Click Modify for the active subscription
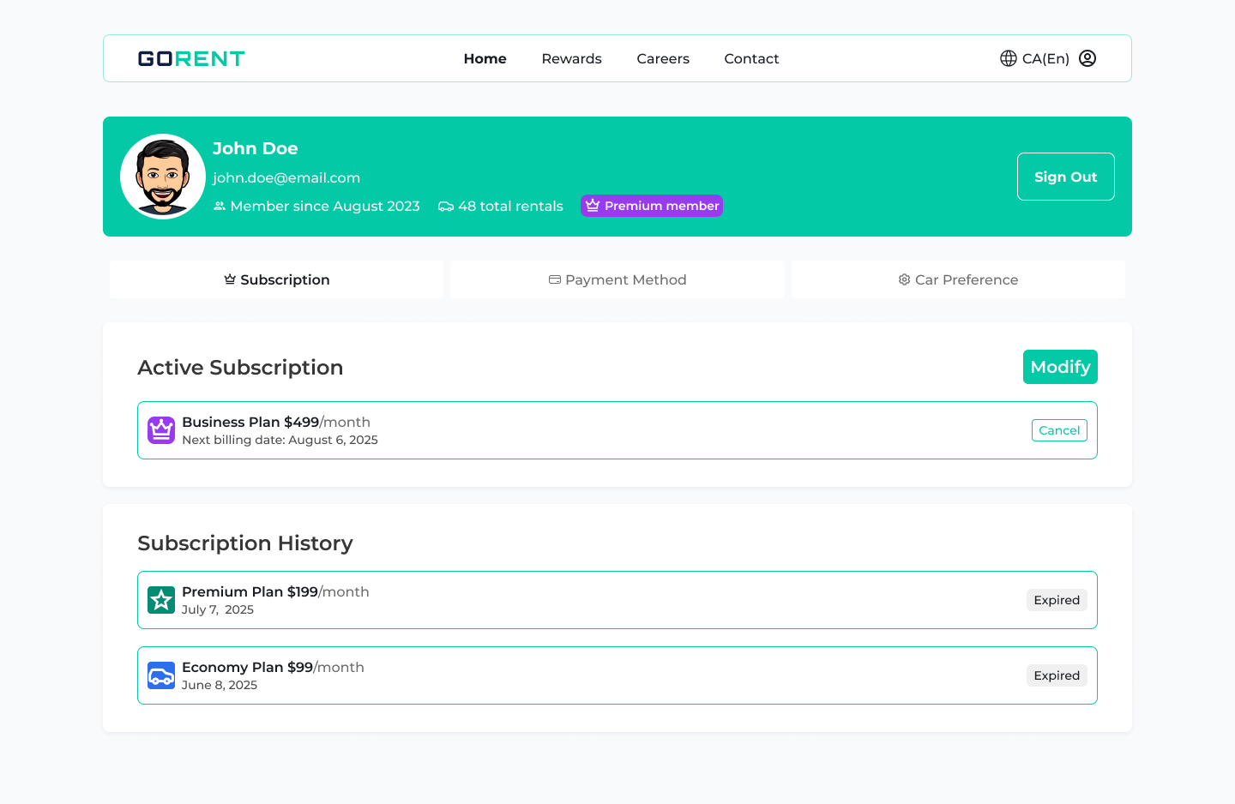 1060,367
